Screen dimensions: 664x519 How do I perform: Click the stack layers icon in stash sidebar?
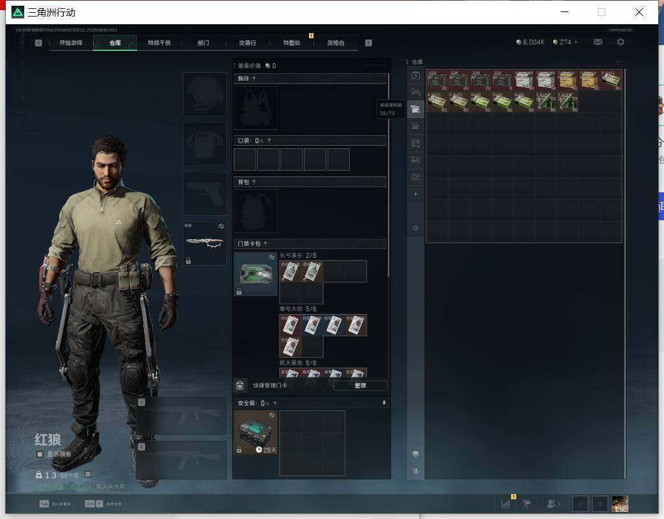click(415, 453)
